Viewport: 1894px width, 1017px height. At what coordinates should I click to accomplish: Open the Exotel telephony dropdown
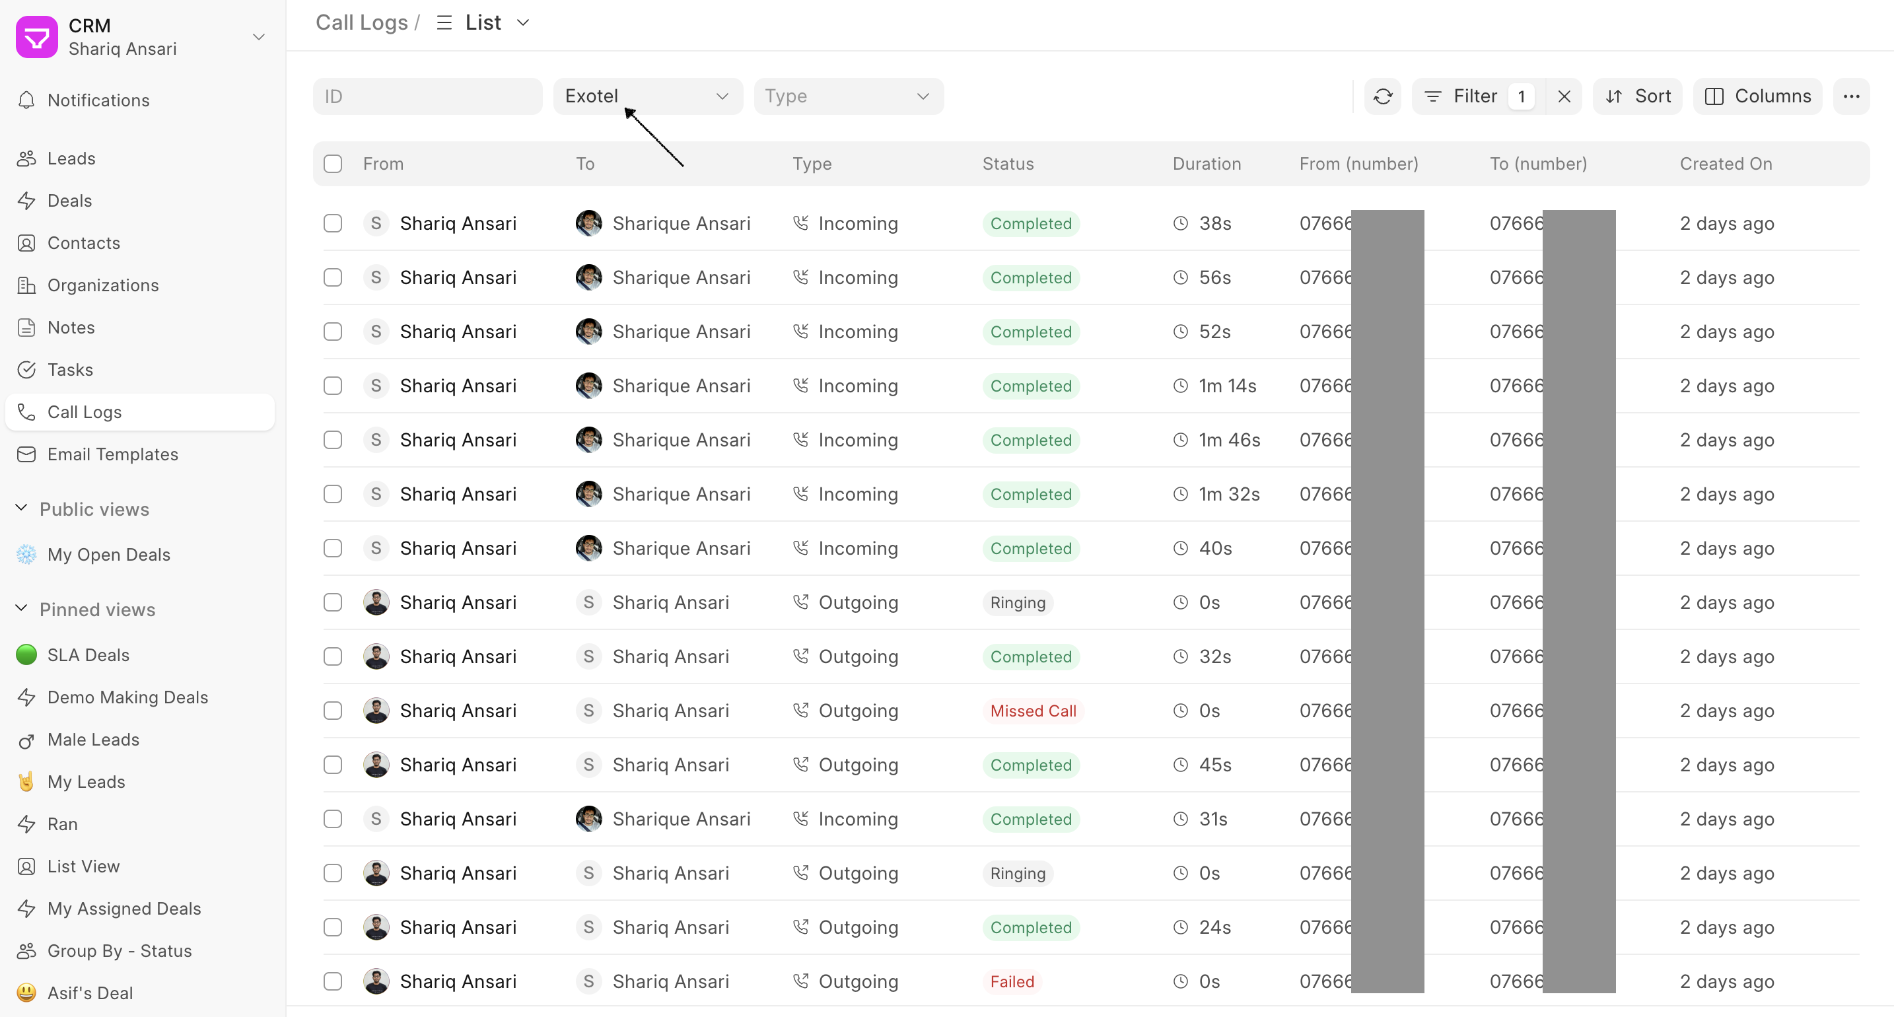647,96
